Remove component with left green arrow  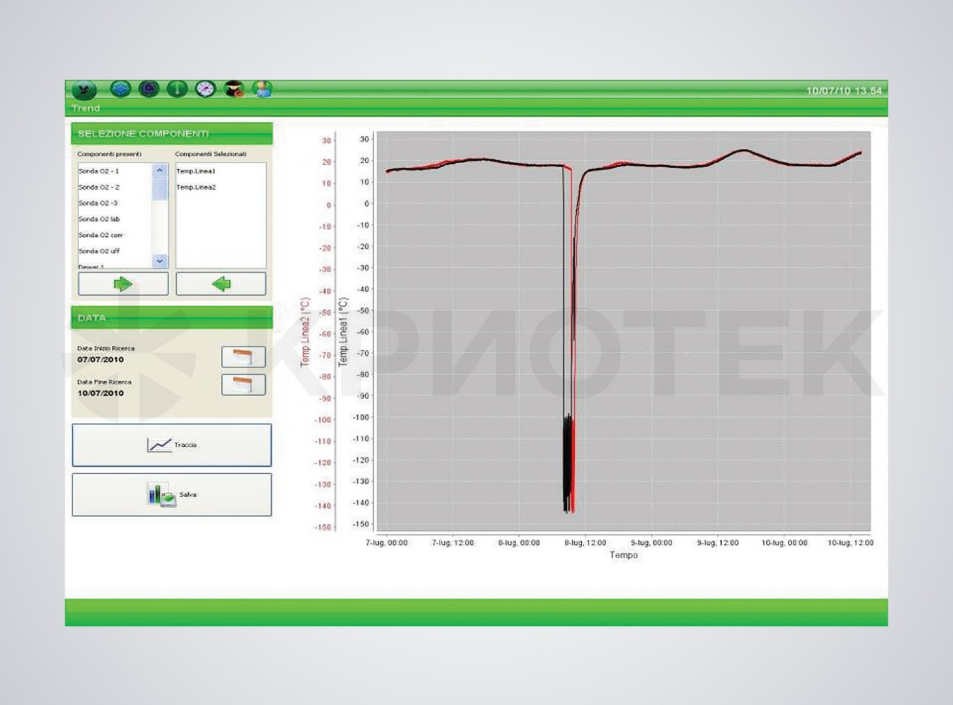point(221,284)
